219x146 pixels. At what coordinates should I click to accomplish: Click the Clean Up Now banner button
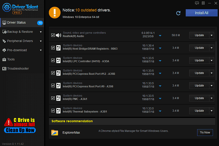click(x=20, y=130)
